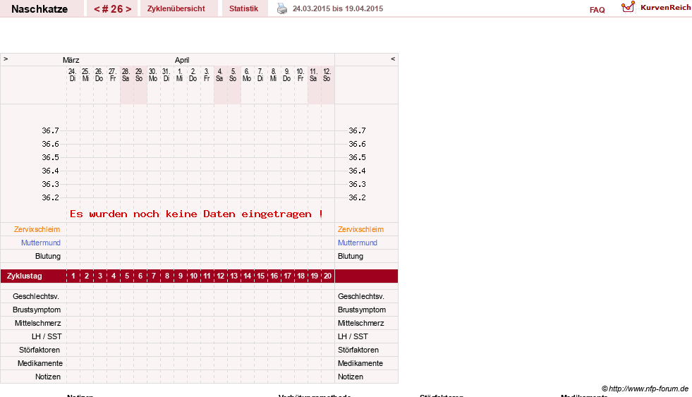Screen dimensions: 692x397
Task: Select date column 31. Di
Action: pos(166,75)
